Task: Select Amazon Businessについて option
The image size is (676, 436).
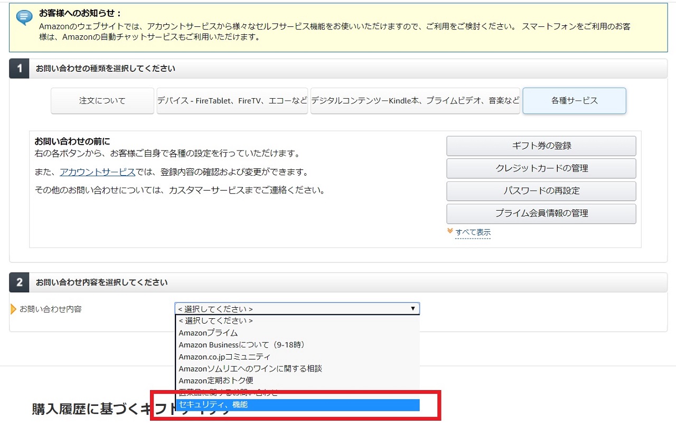Action: (x=241, y=345)
